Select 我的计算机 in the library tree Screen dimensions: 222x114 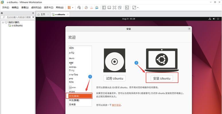click(14, 22)
